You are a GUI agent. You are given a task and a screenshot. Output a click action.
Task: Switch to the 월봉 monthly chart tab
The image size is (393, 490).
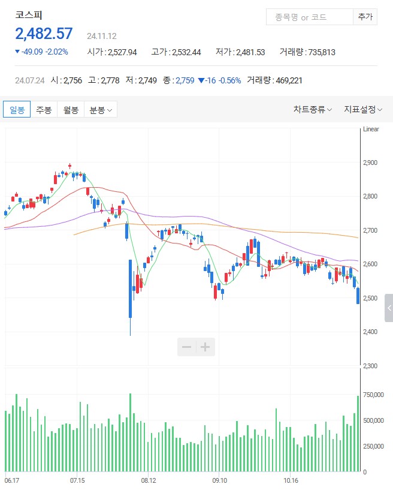point(70,110)
